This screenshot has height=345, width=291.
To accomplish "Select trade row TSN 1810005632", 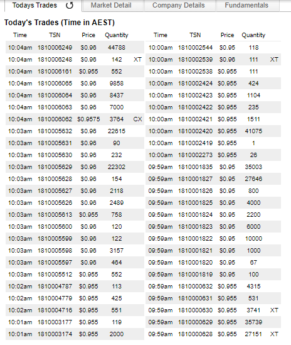I will tap(75, 131).
